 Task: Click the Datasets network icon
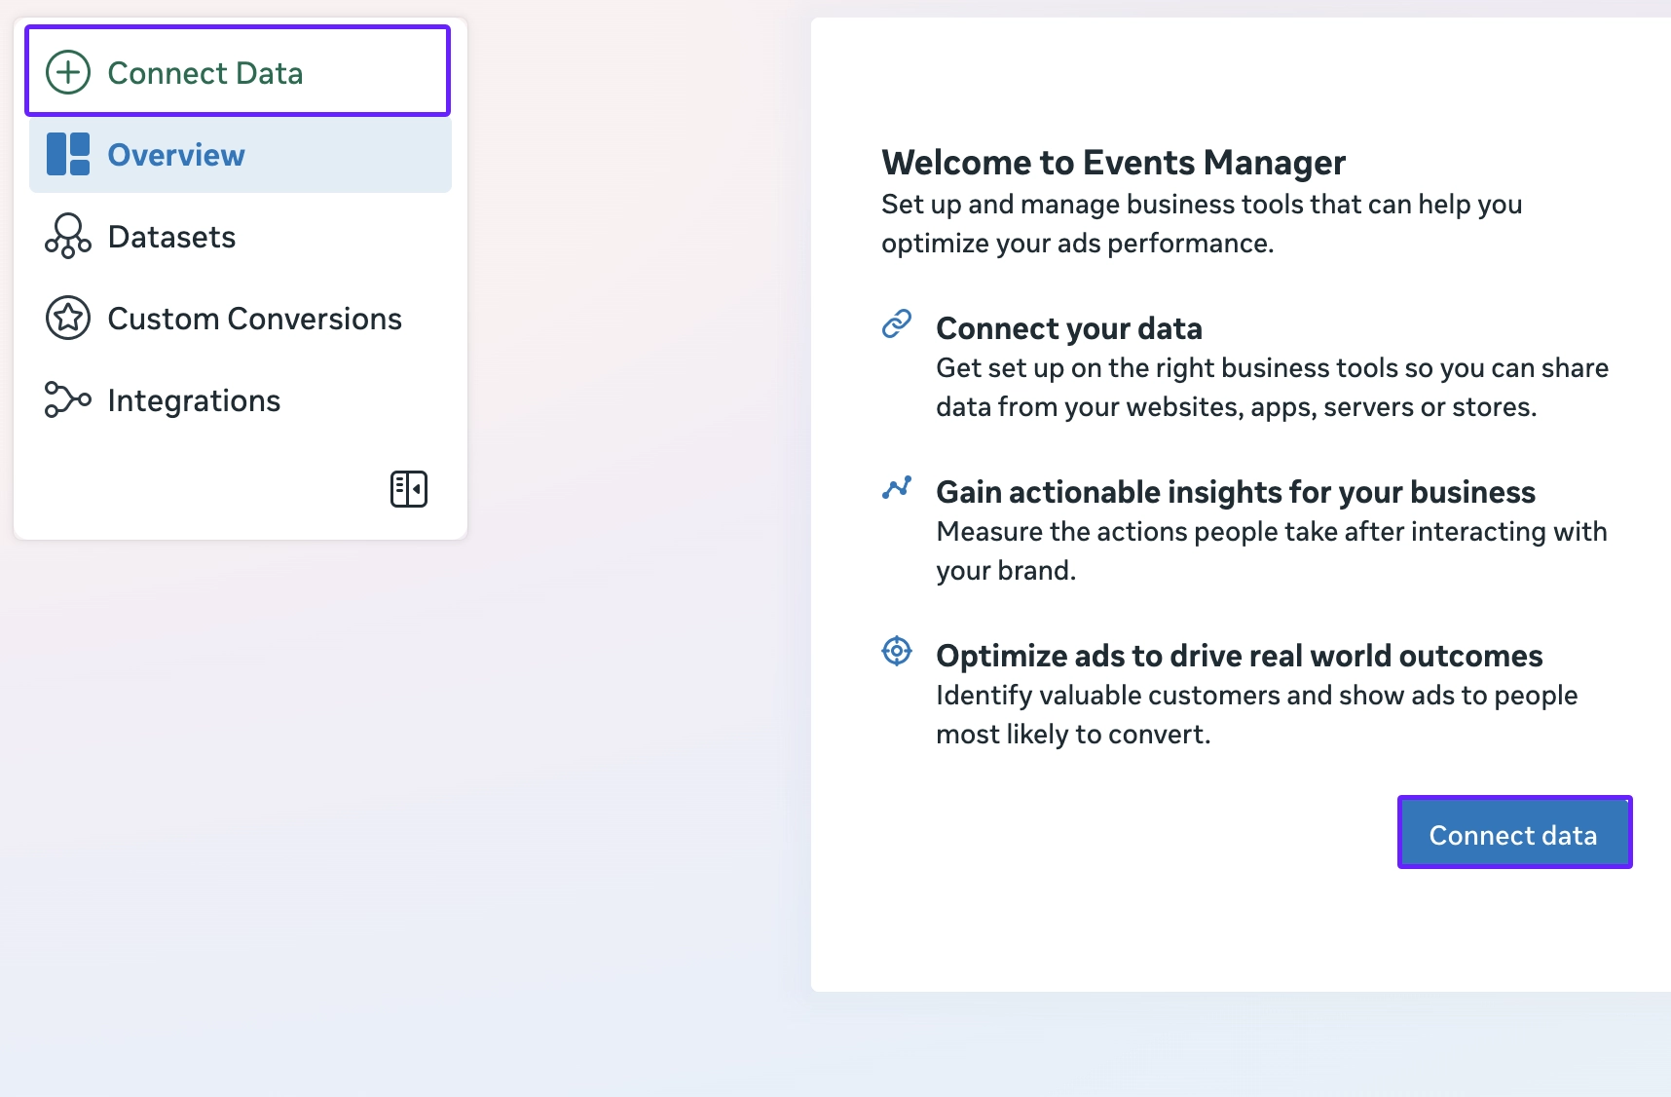tap(66, 236)
